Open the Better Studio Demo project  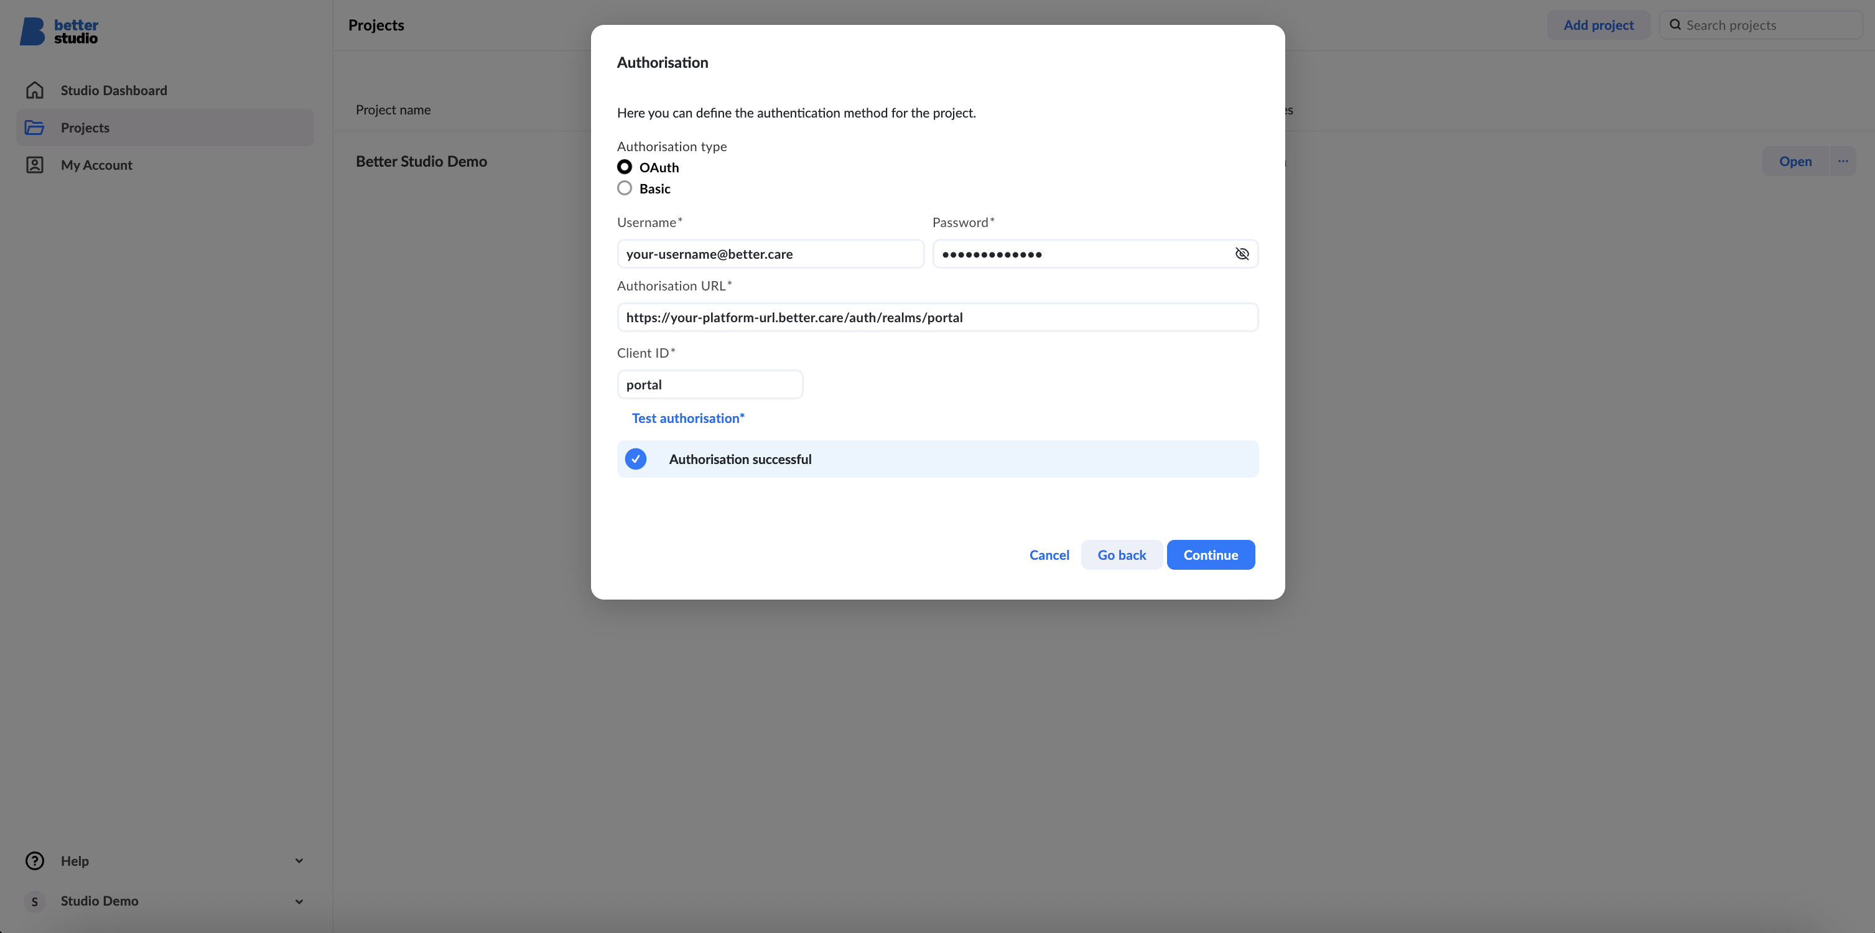pos(1795,161)
